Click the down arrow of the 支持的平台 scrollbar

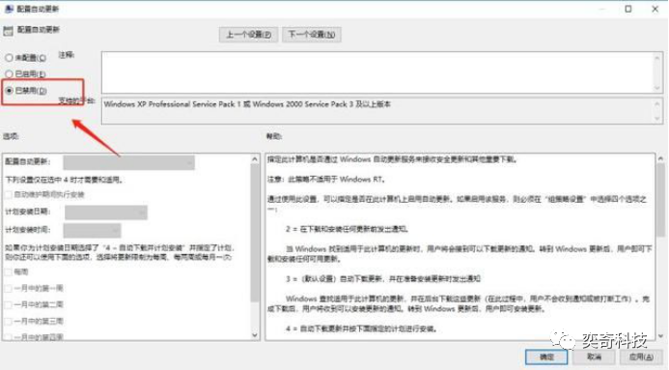click(657, 119)
